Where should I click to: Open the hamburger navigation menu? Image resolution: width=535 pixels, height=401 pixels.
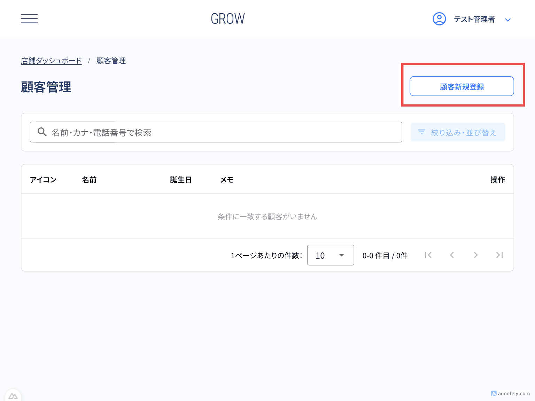pos(29,19)
